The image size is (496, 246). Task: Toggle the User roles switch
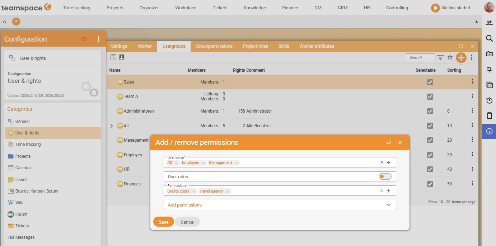[385, 176]
